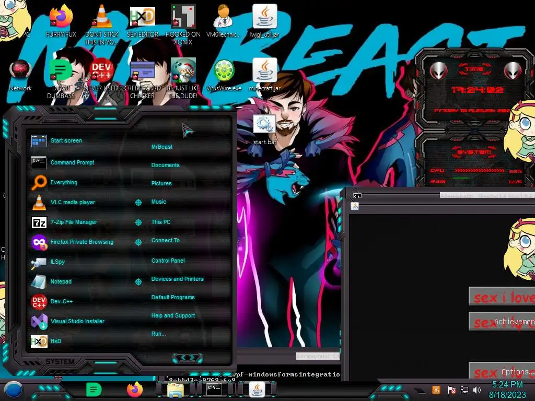Open Documents from the start menu

point(165,165)
